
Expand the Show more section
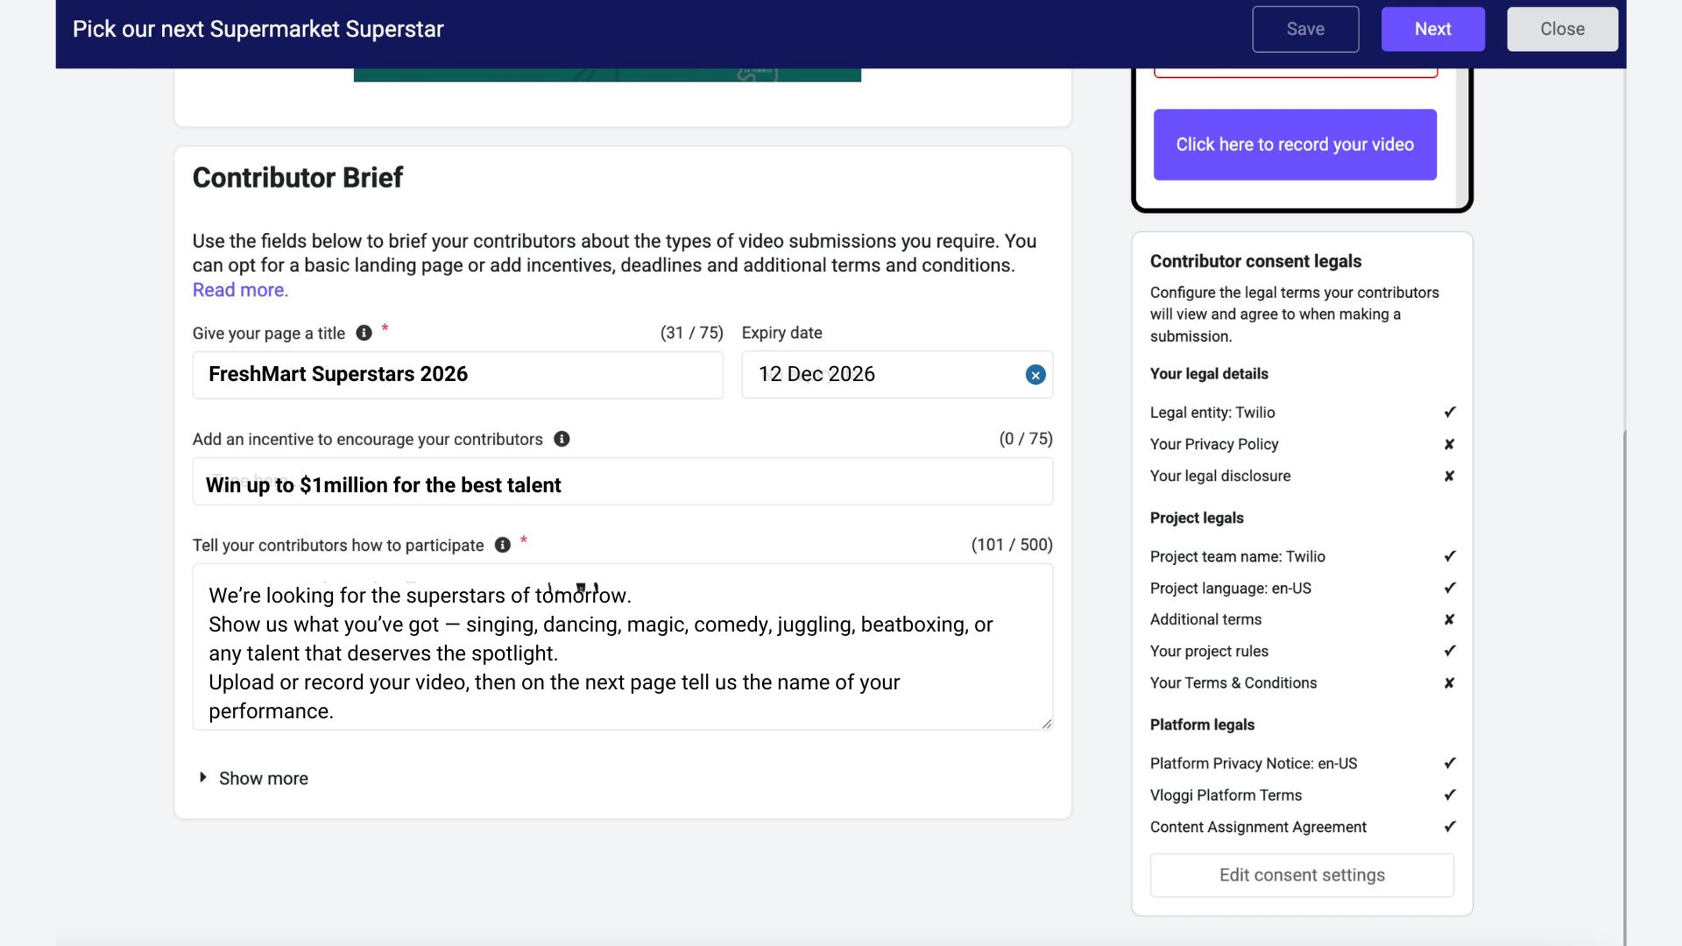coord(254,778)
